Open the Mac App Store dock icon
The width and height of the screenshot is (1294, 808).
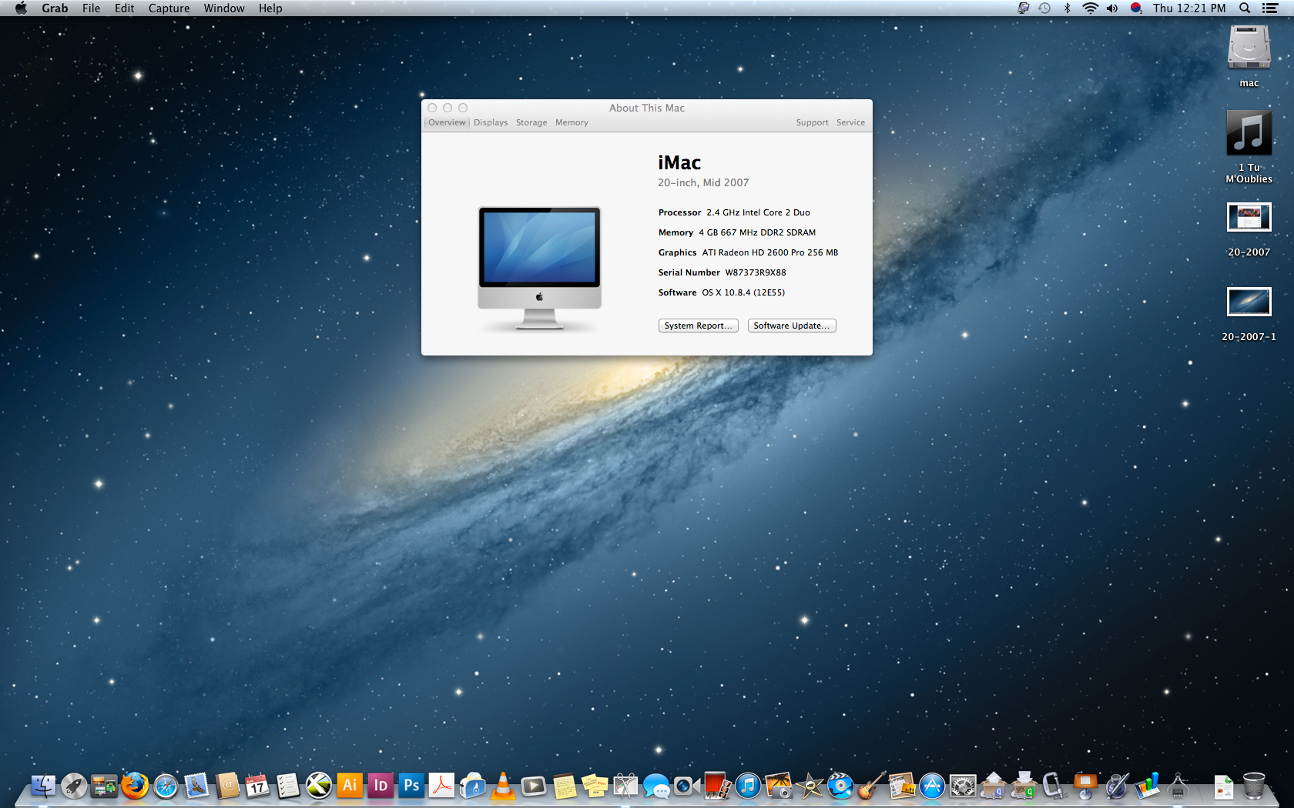[932, 786]
